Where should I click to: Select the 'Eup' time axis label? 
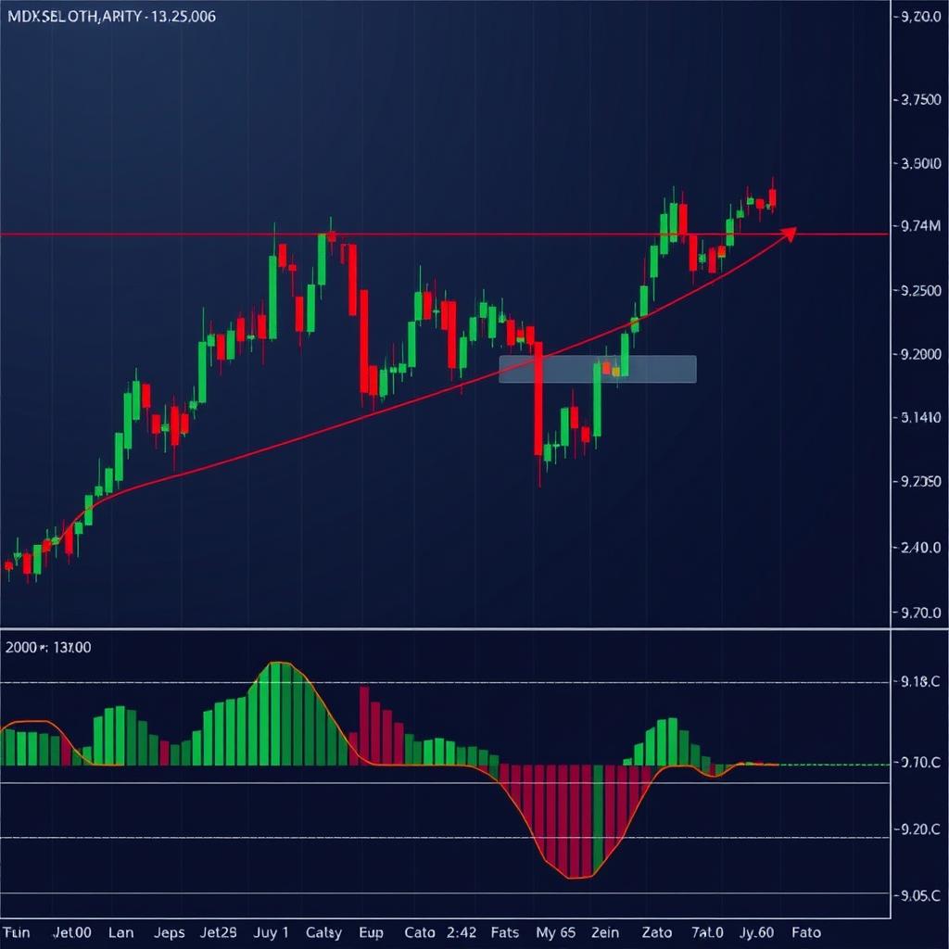(371, 932)
